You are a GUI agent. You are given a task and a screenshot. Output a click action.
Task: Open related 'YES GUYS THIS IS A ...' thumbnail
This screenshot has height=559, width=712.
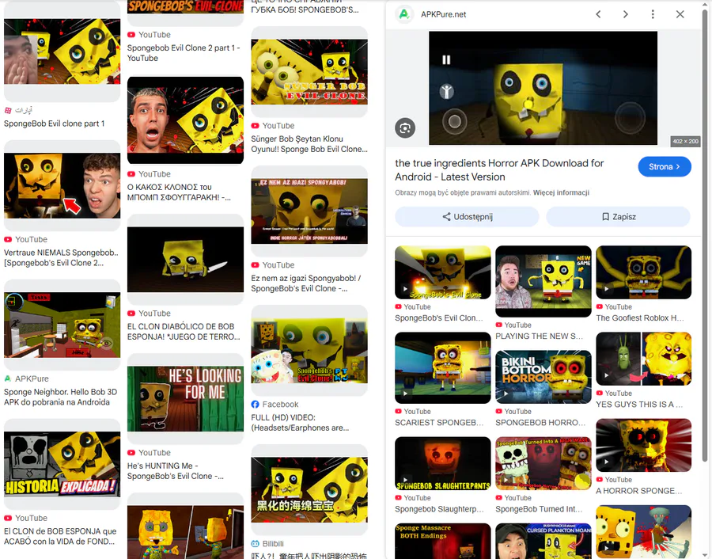point(643,359)
